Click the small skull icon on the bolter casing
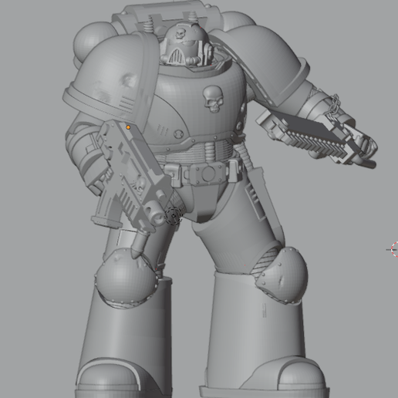 coord(139,184)
